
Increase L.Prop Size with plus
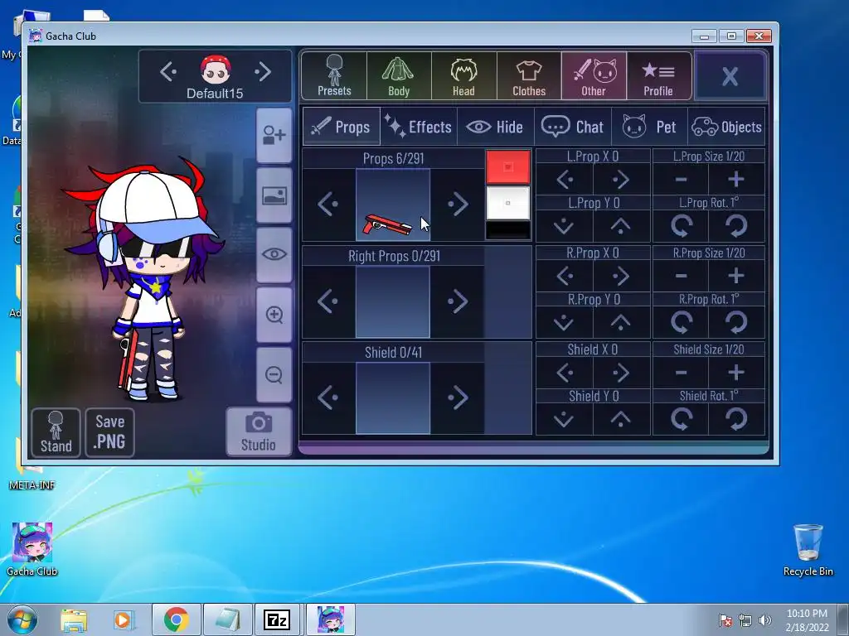click(736, 179)
